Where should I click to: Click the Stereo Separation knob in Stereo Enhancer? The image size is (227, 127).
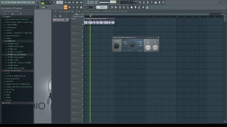116,46
